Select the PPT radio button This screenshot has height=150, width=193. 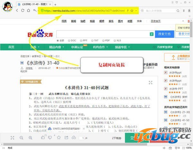point(81,41)
